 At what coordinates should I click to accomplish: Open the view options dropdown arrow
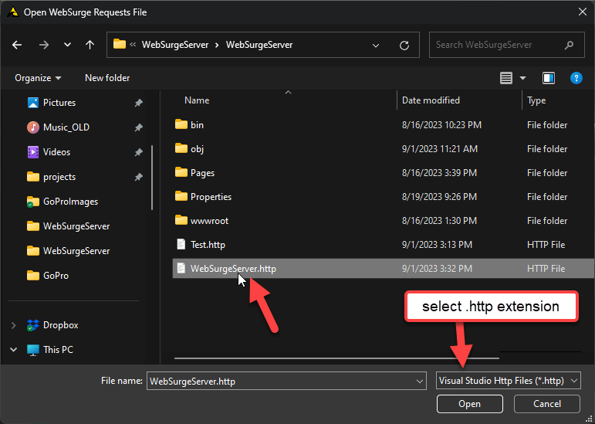(x=522, y=78)
